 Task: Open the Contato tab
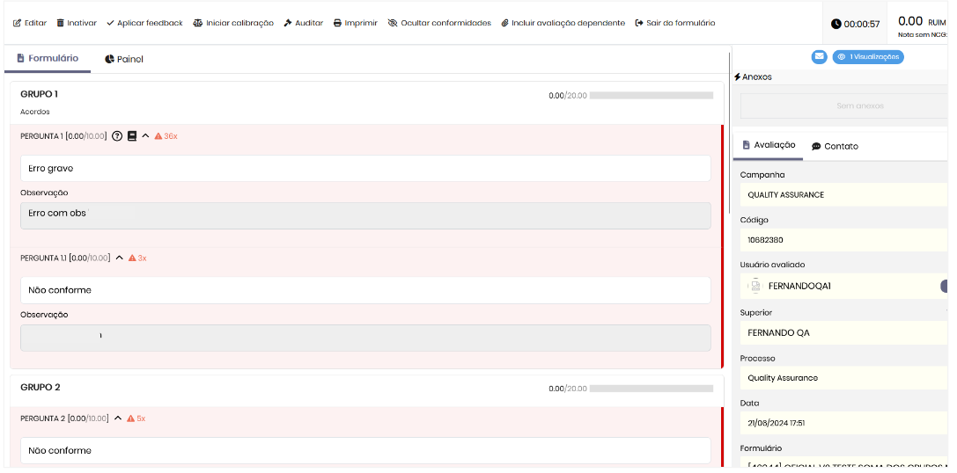coord(835,146)
